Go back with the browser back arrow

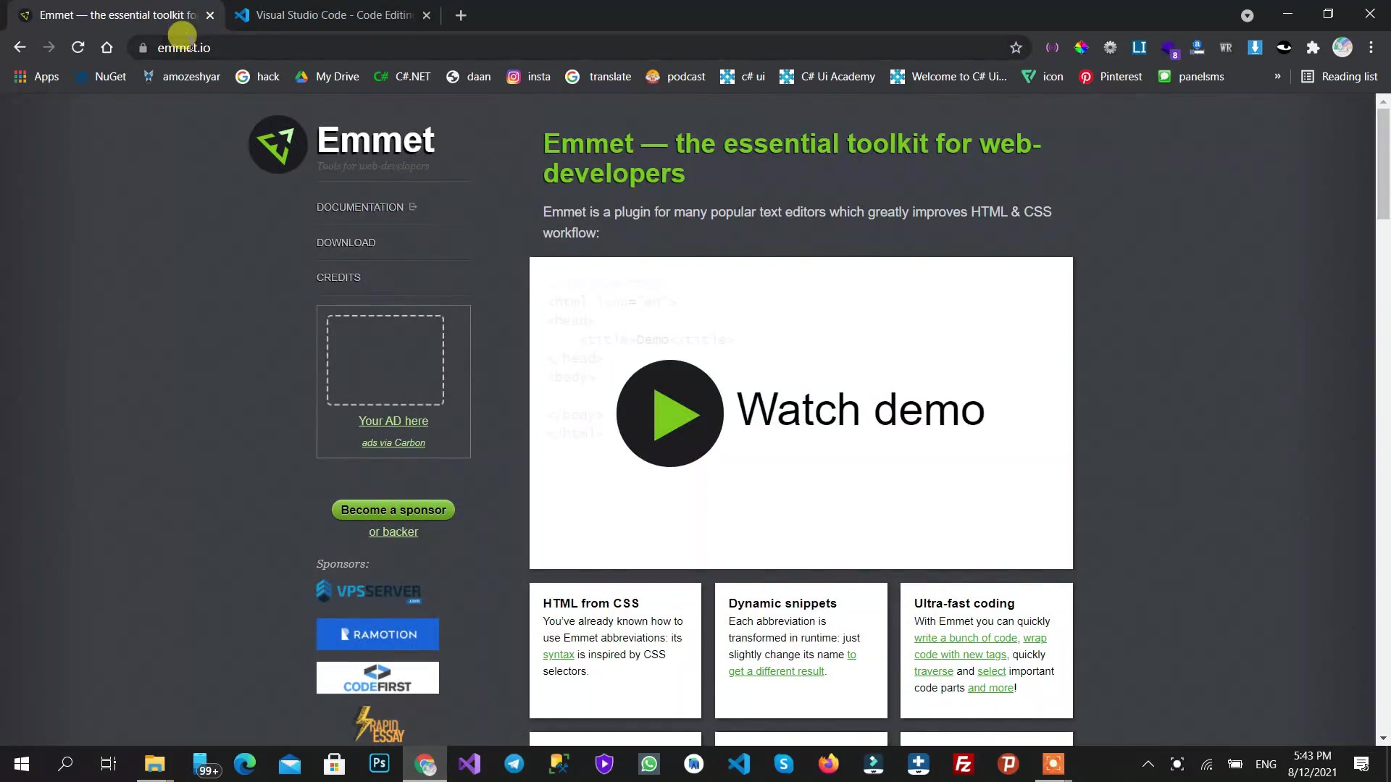(x=20, y=47)
